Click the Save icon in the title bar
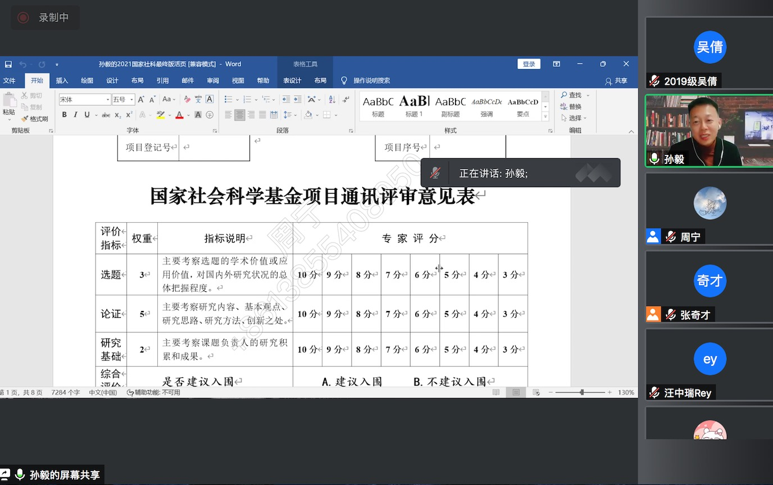This screenshot has height=485, width=773. coord(8,65)
